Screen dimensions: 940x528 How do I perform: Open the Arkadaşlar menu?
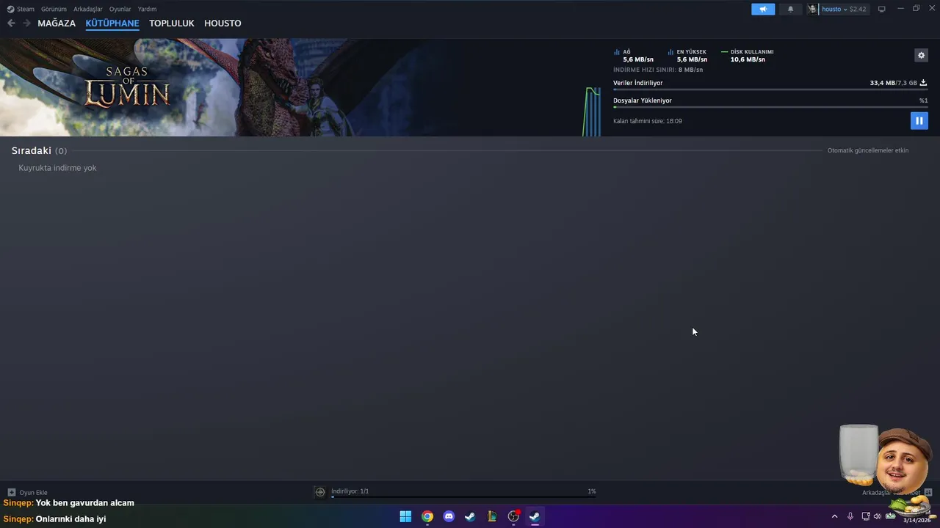88,9
